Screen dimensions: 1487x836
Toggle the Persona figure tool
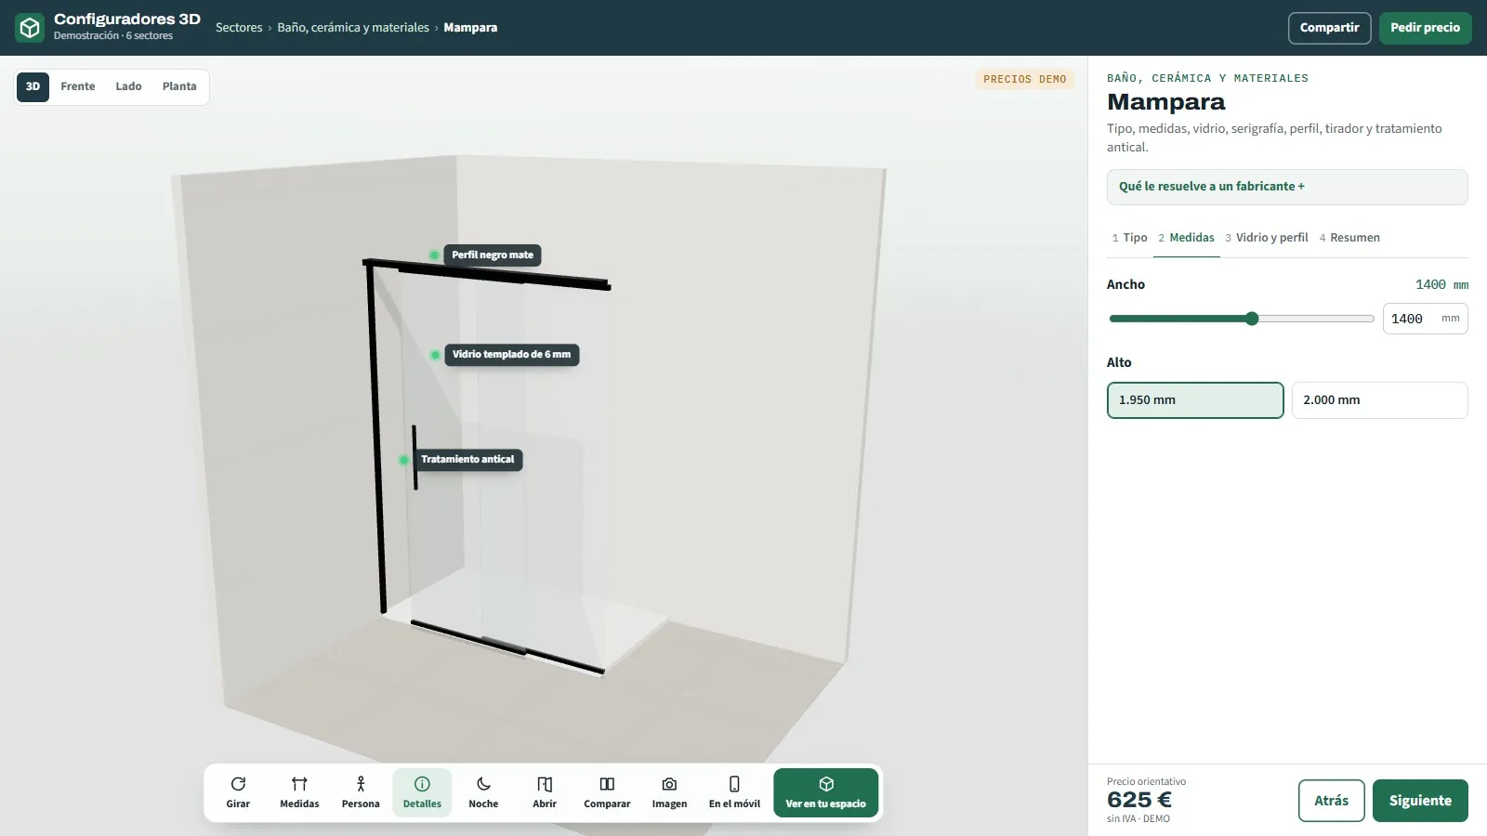point(361,792)
